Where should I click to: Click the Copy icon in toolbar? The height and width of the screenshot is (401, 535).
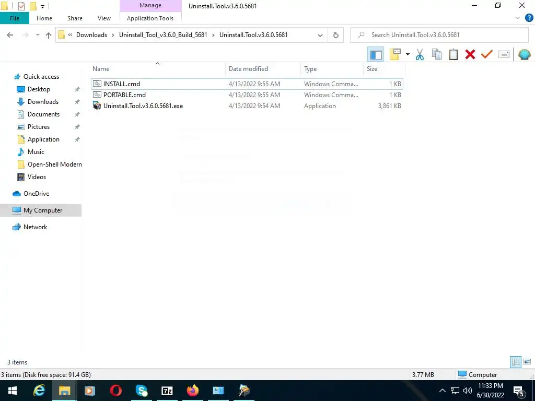coord(437,54)
